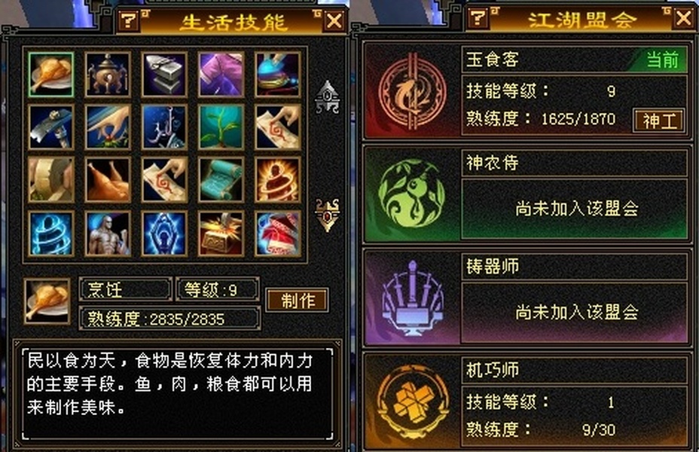This screenshot has width=699, height=452.
Task: Select the cooking skill chicken leg icon
Action: point(50,75)
